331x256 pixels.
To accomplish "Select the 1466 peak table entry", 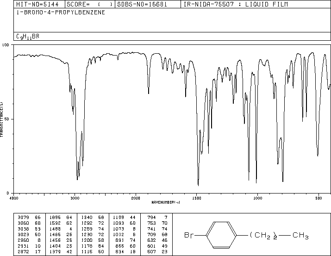I will click(x=55, y=234).
